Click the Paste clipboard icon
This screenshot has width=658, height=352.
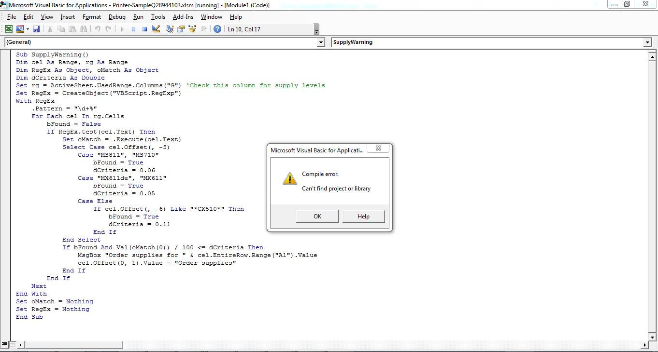point(72,29)
